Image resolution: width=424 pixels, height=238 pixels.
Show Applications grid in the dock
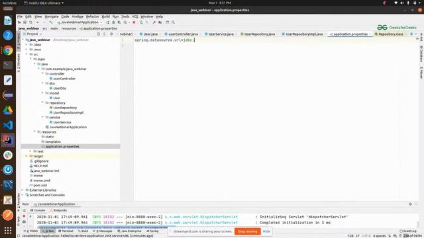(8, 230)
